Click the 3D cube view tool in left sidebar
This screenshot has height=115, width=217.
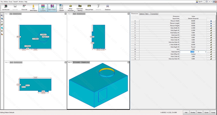click(2, 15)
